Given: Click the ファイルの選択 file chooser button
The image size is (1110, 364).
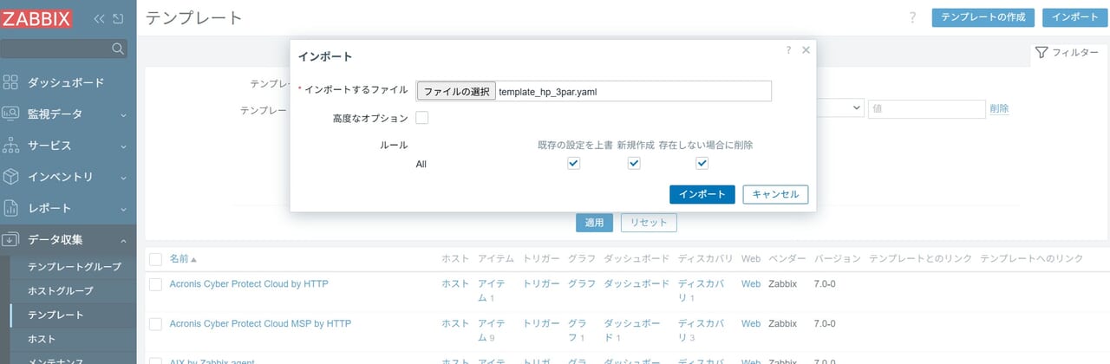Looking at the screenshot, I should 456,92.
